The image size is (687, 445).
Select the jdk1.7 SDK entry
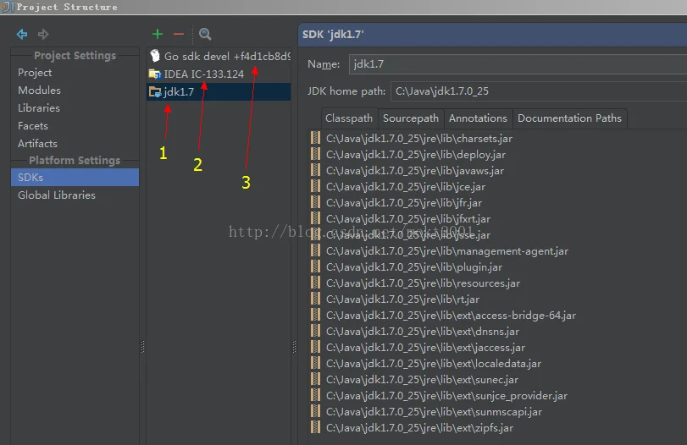[219, 92]
